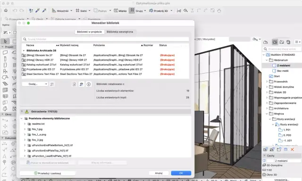Click the OK button
This screenshot has height=181, width=302.
[181, 173]
